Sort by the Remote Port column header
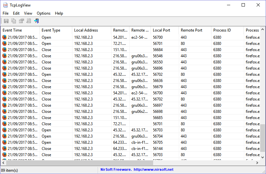266x174 pixels. coord(195,30)
